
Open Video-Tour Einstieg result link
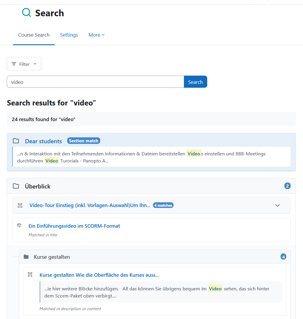click(x=90, y=205)
